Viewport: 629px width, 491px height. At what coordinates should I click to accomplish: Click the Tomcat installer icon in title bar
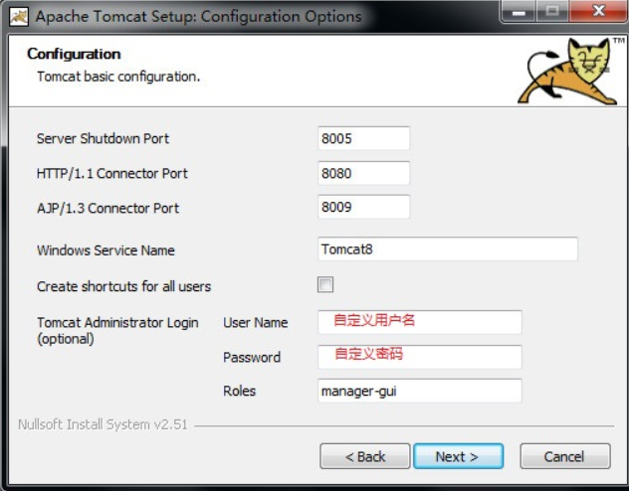(19, 17)
